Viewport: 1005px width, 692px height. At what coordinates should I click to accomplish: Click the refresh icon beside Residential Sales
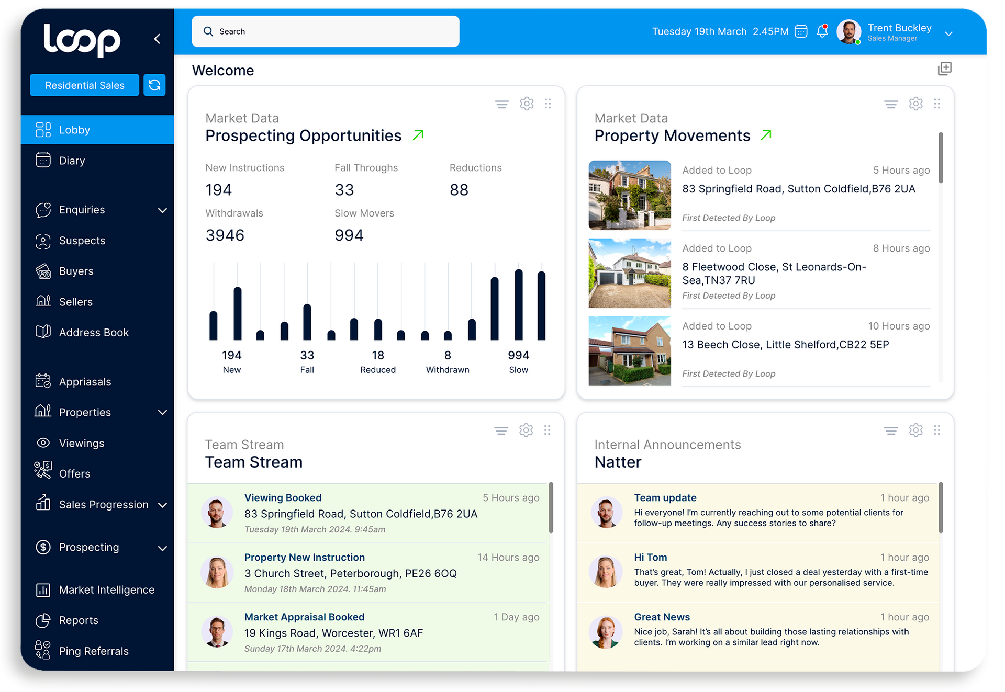[x=154, y=85]
